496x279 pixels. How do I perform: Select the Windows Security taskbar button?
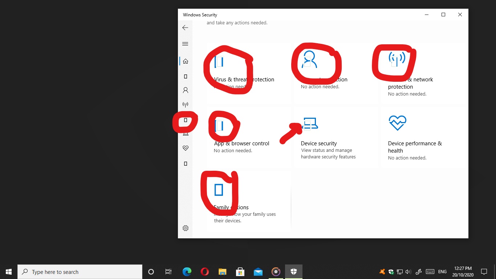(294, 272)
